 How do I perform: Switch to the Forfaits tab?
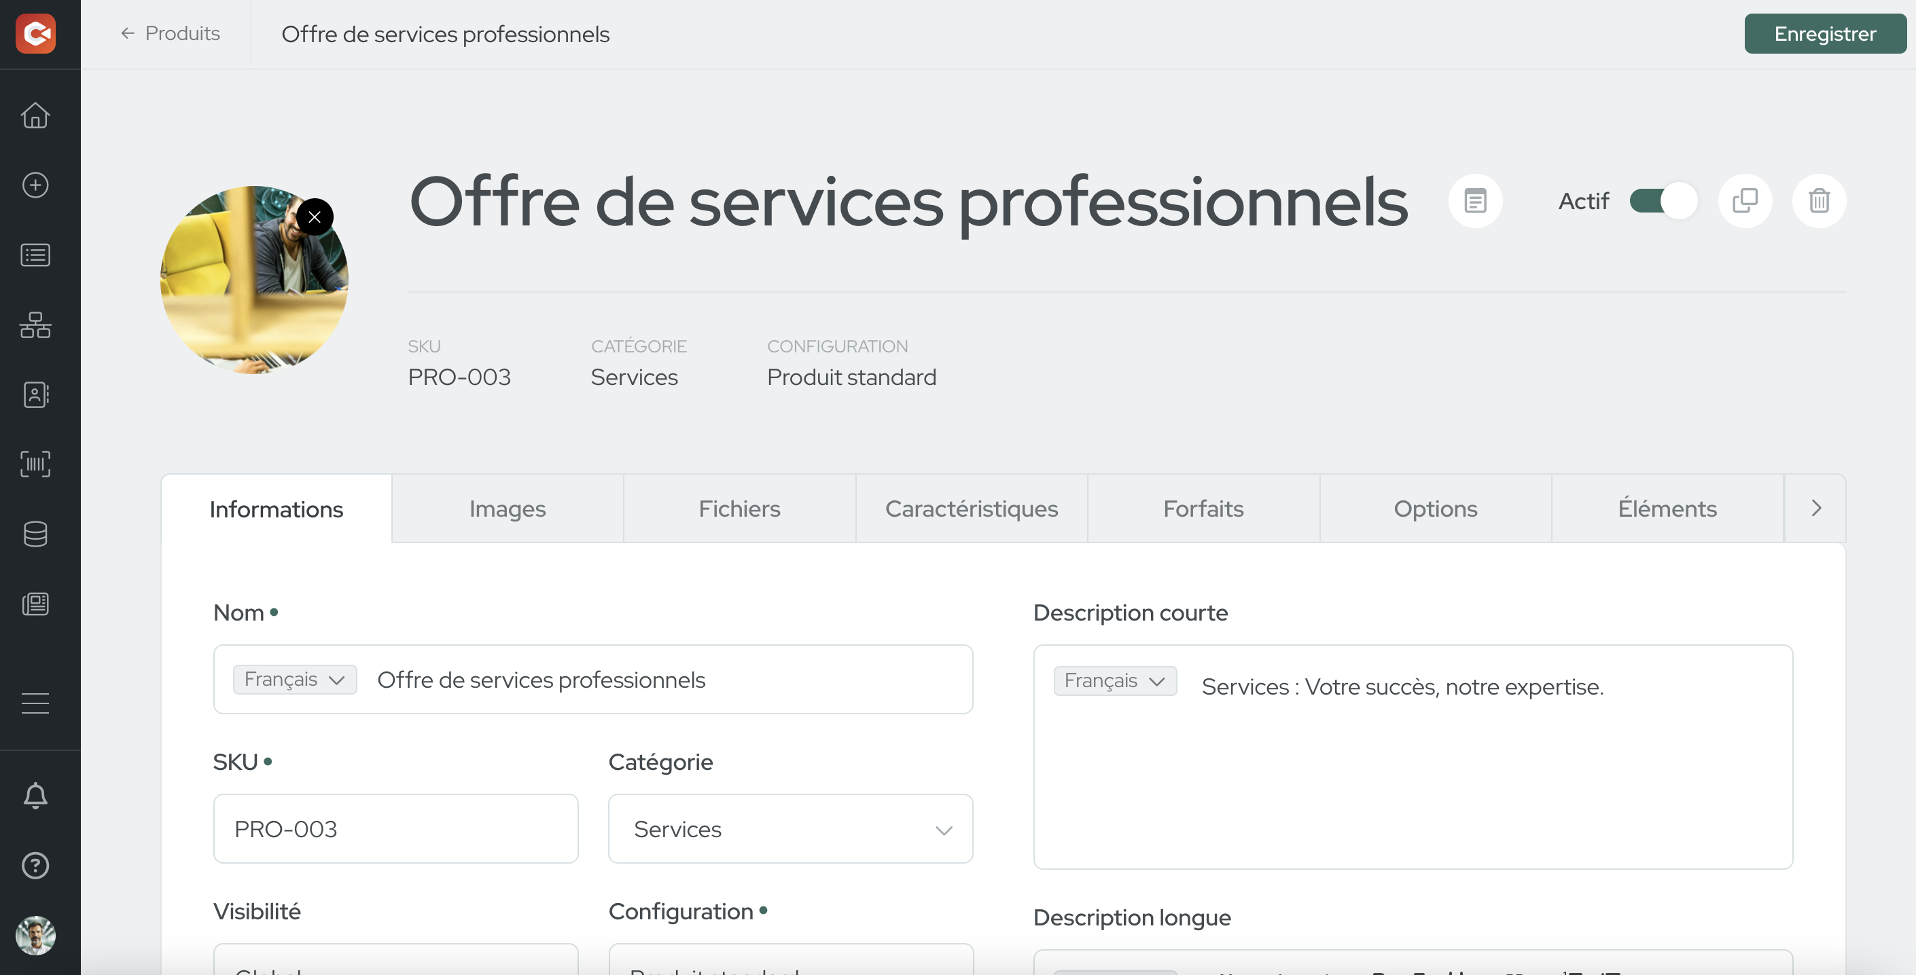[x=1203, y=509]
